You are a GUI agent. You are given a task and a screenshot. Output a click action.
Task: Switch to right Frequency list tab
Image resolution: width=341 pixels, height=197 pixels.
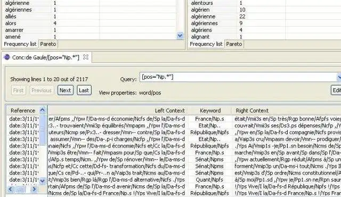click(206, 44)
